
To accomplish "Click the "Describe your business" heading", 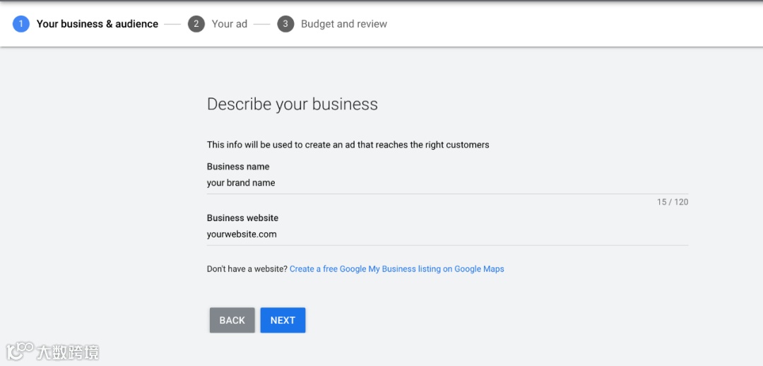I will [x=292, y=105].
